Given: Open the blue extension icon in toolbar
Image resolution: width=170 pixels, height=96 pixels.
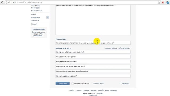Looking at the screenshot, I should [x=168, y=2].
